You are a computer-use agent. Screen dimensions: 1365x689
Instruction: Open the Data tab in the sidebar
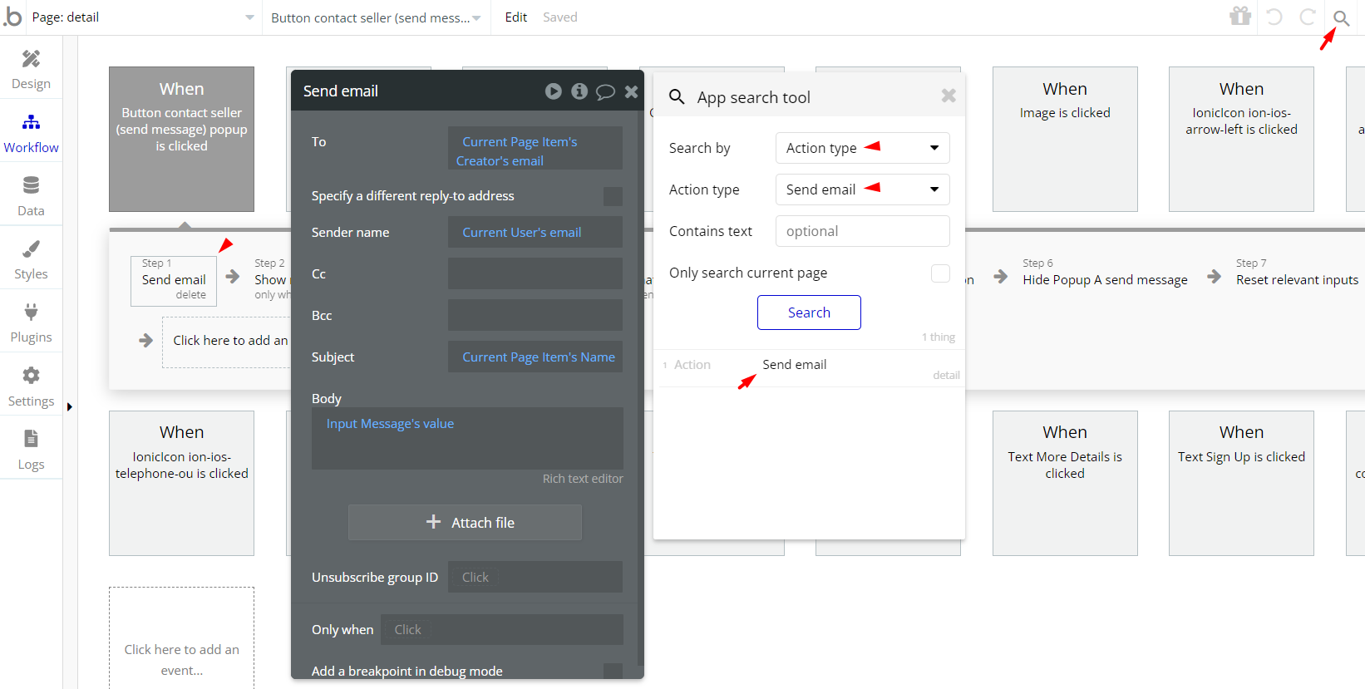(x=31, y=197)
